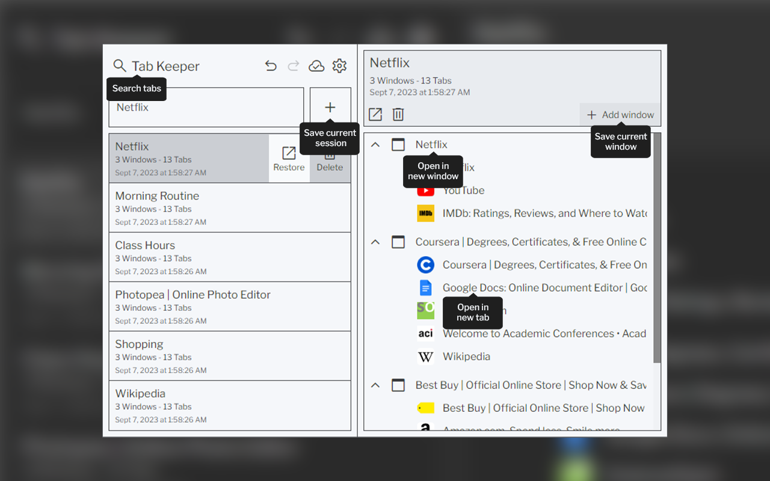
Task: Click Netflix window group title
Action: [x=431, y=144]
